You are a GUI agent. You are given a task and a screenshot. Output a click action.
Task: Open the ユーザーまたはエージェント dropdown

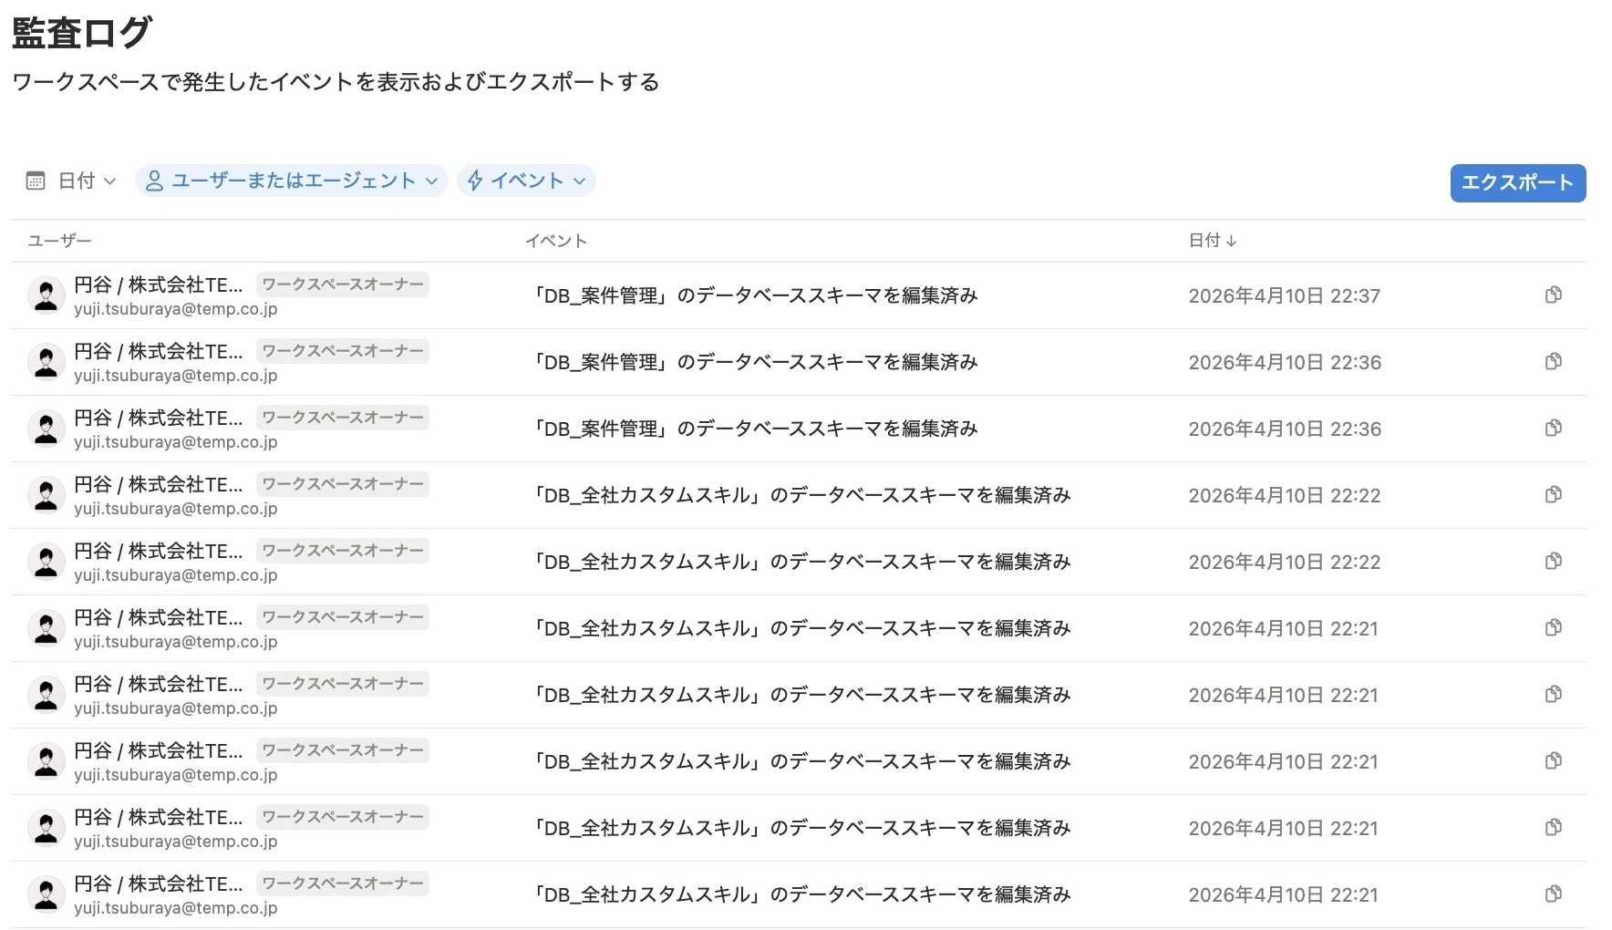click(292, 181)
